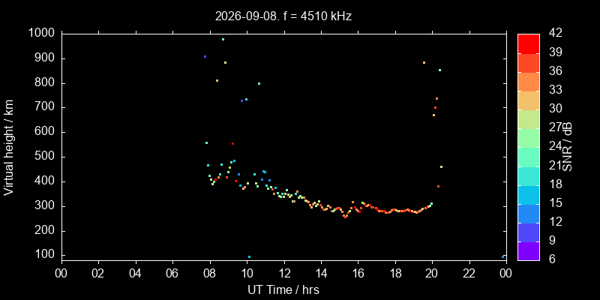Viewport: 600px width, 300px height.
Task: Click the 12 tick label on time axis
Action: point(284,273)
